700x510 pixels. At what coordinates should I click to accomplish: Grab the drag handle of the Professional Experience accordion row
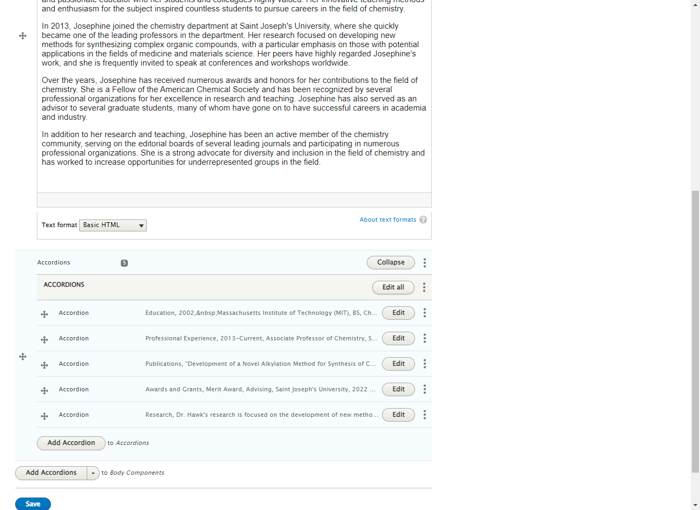tap(44, 339)
